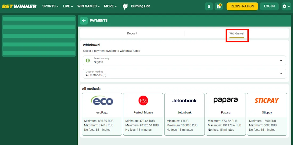Screen dimensions: 293x145
Task: Click 'Maximum: 191170.6 RUB' text
Action: tap(225, 125)
